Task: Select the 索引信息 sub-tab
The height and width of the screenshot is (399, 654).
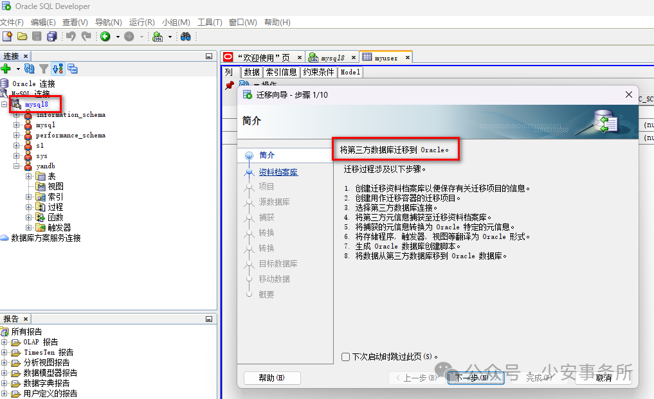Action: (x=281, y=72)
